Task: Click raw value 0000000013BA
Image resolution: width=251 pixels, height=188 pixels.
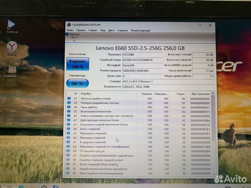Action: coord(200,147)
